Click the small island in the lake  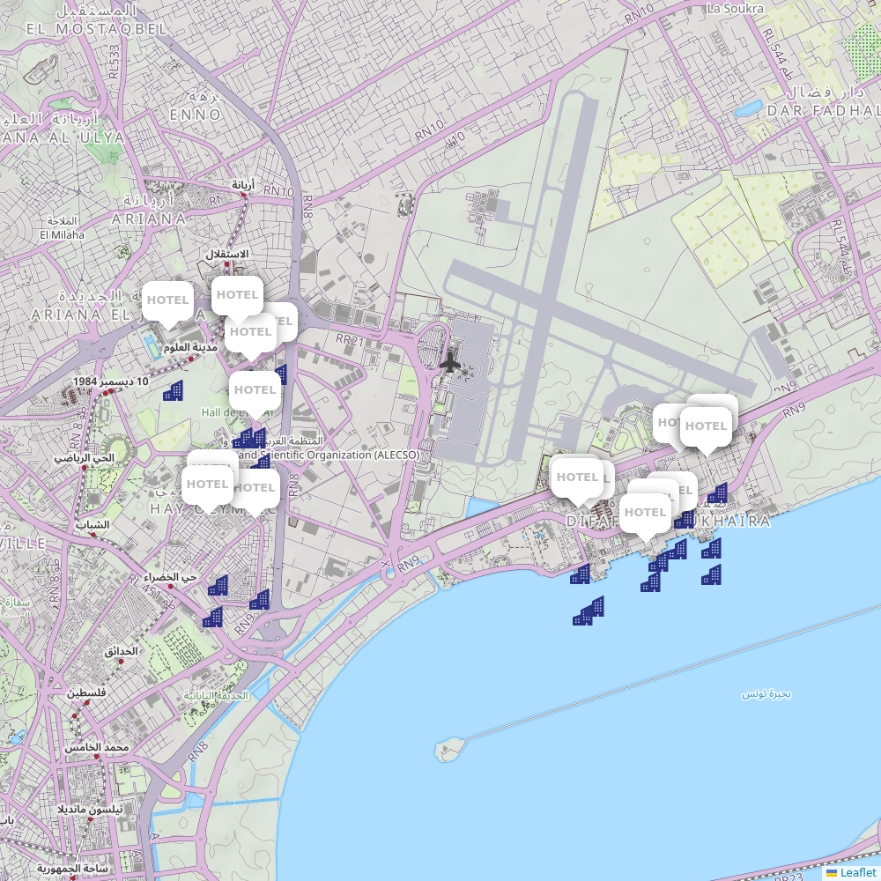(448, 751)
